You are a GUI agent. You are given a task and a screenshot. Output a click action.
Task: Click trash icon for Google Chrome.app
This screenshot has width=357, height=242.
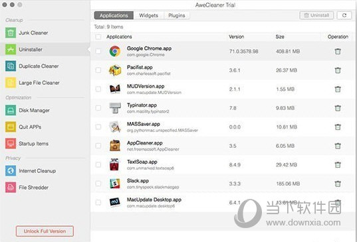[338, 51]
